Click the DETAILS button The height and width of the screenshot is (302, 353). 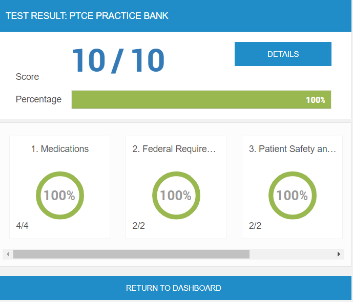click(x=283, y=54)
